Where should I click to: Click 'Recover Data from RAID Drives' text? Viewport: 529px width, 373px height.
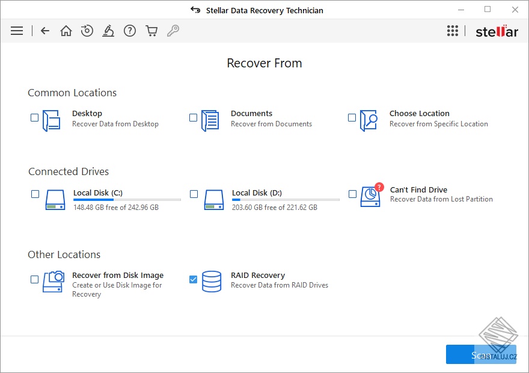[280, 285]
